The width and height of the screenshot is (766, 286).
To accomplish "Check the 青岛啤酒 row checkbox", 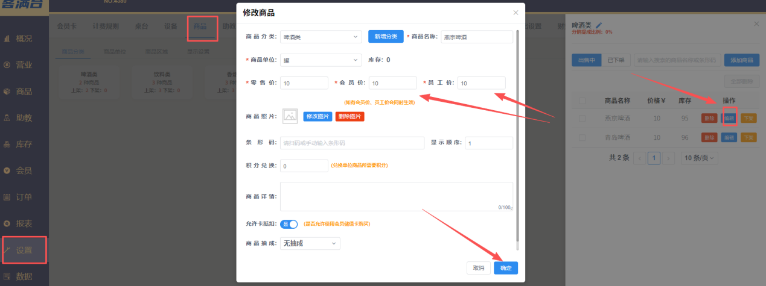I will coord(582,138).
